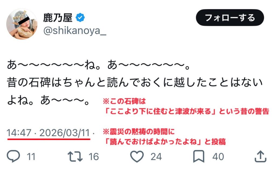Image resolution: width=276 pixels, height=175 pixels.
Task: Click the 14:47 post time
Action: click(x=19, y=133)
